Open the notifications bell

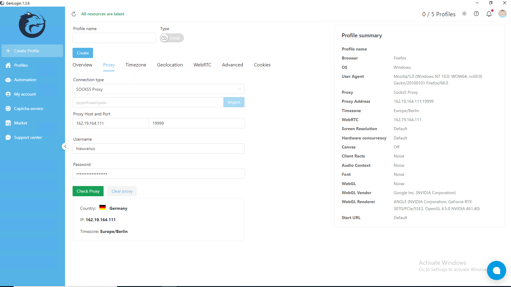coord(489,14)
